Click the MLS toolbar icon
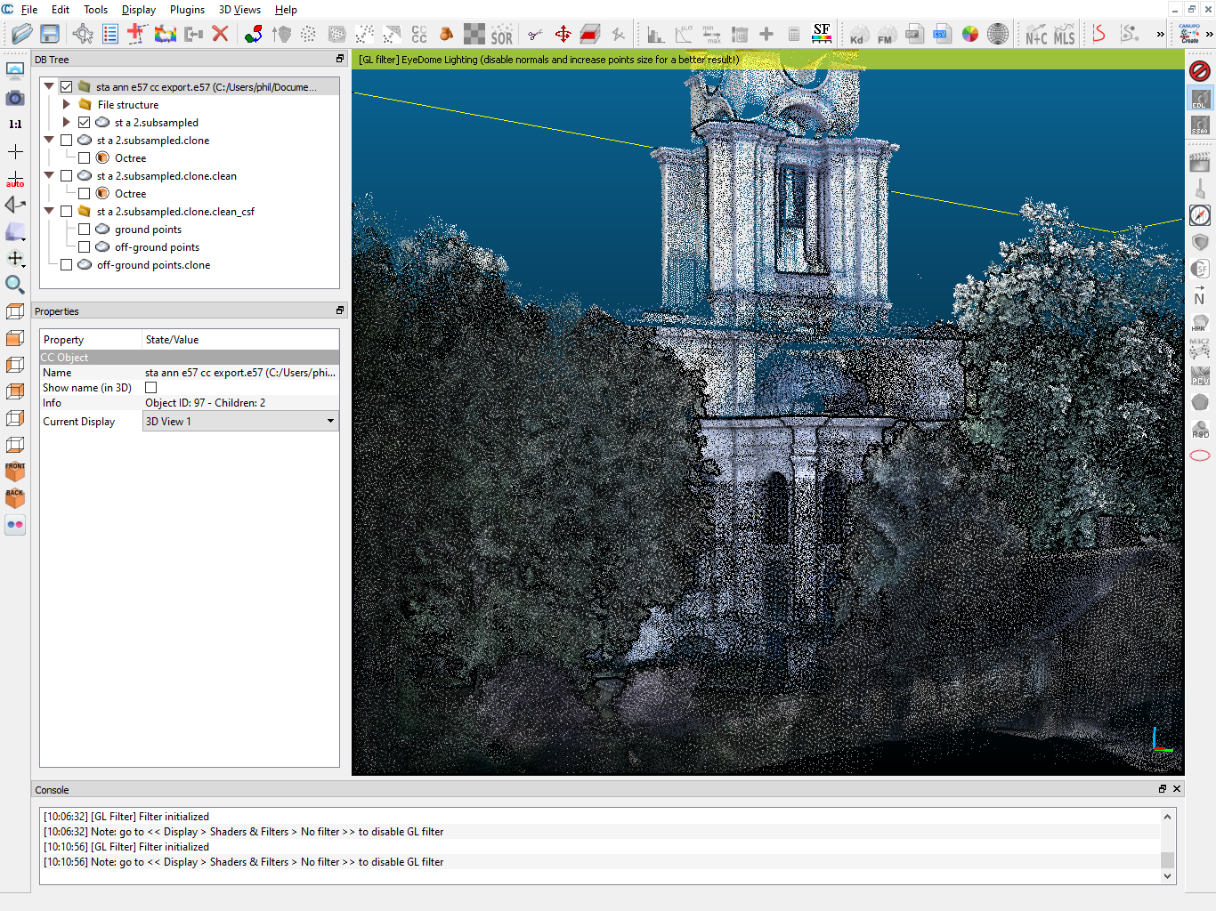The height and width of the screenshot is (911, 1216). tap(1065, 35)
